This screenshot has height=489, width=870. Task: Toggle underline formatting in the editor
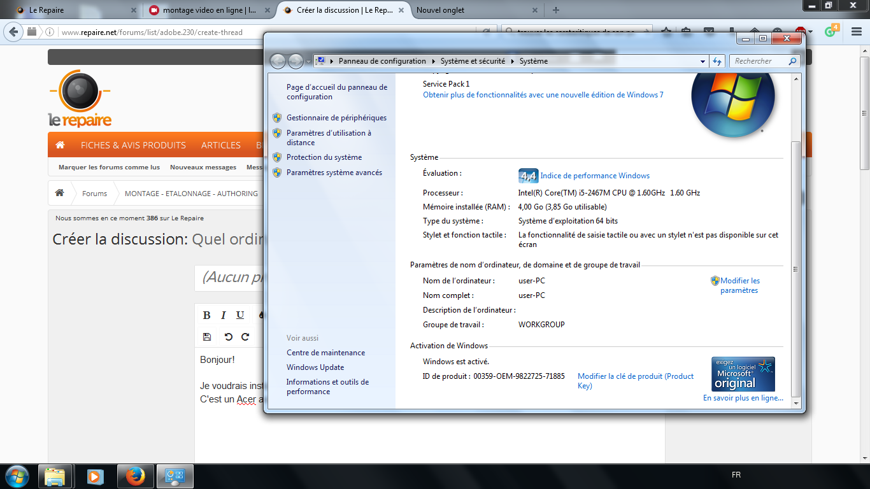[x=240, y=315]
